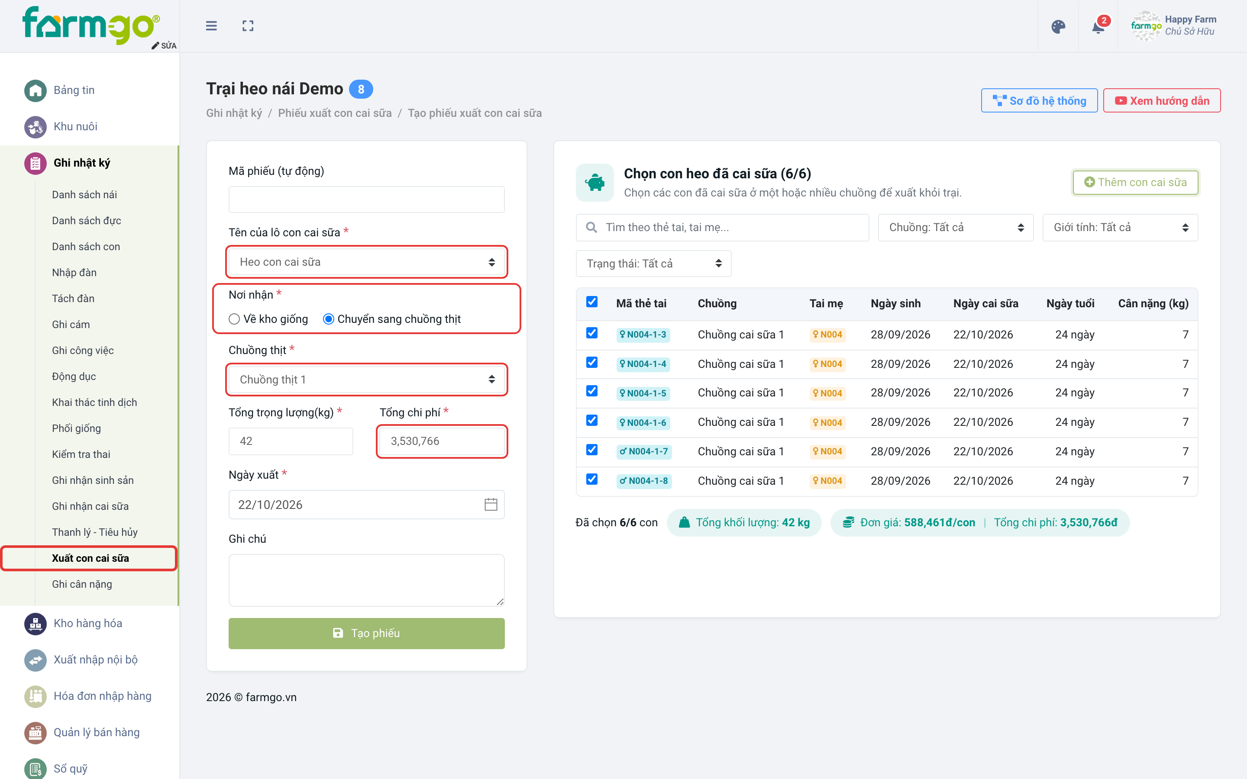Open the Chuồng thịt 1 dropdown
Image resolution: width=1247 pixels, height=779 pixels.
(366, 379)
